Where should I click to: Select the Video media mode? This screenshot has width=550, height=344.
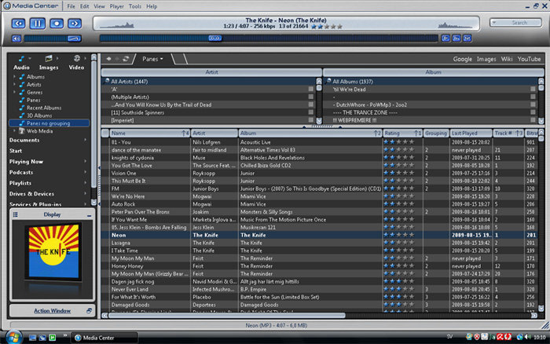point(76,63)
